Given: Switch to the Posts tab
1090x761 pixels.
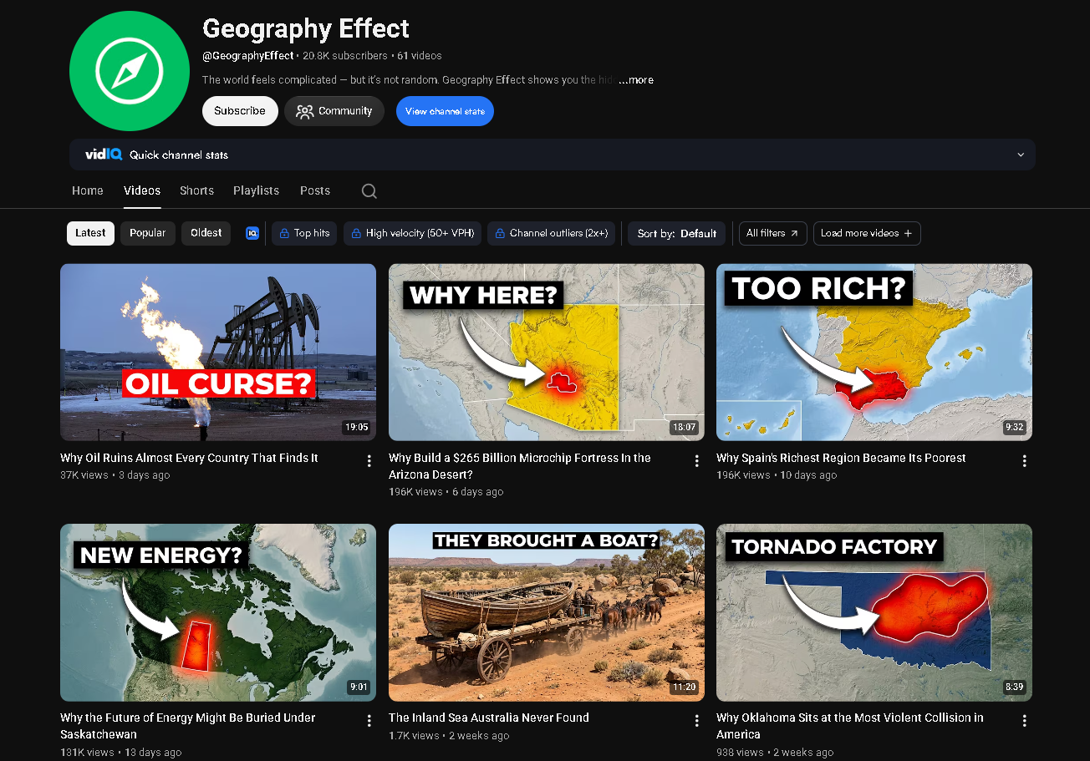Looking at the screenshot, I should click(x=315, y=190).
